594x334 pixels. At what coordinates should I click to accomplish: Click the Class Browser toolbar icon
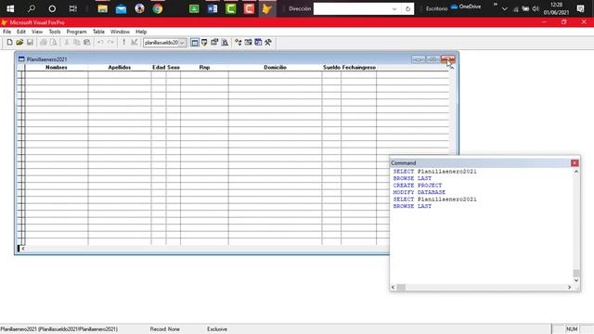tap(239, 43)
